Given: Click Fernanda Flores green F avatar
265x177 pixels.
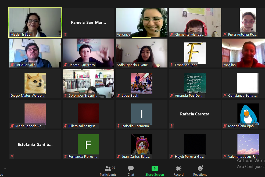Looking at the screenshot, I should [x=88, y=144].
